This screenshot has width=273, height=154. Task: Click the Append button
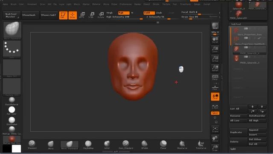pyautogui.click(x=257, y=130)
